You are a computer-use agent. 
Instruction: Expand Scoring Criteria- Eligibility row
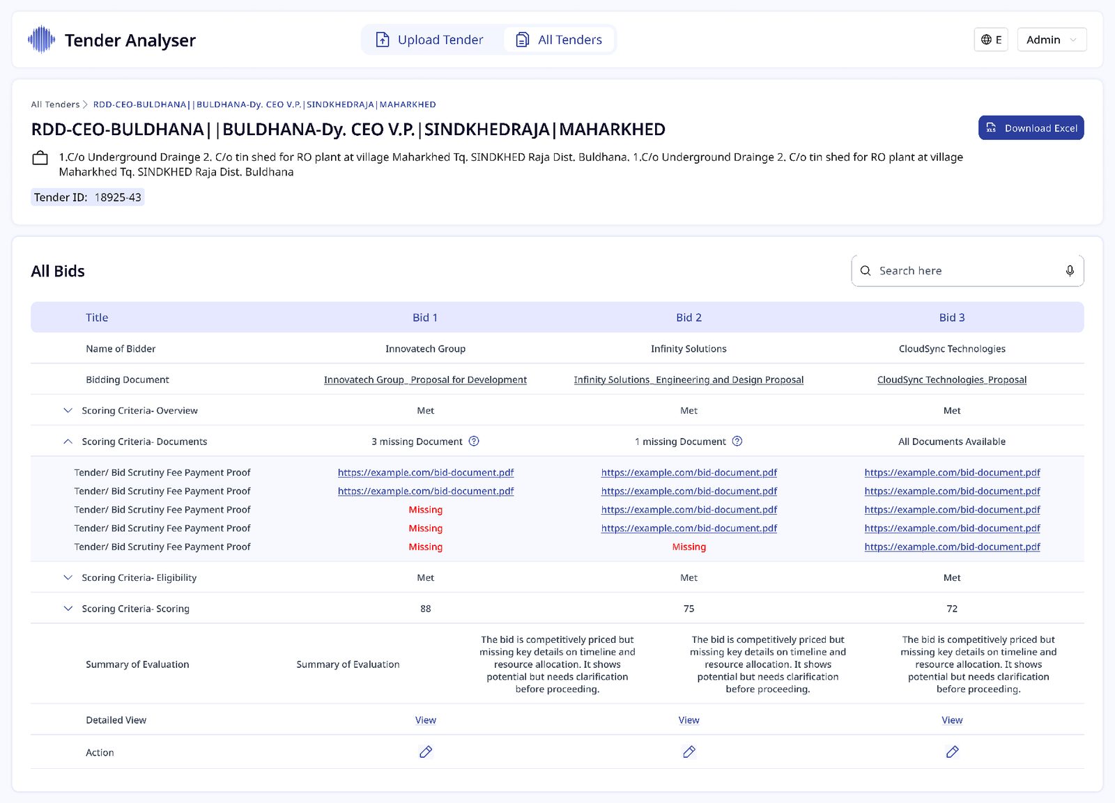point(68,577)
